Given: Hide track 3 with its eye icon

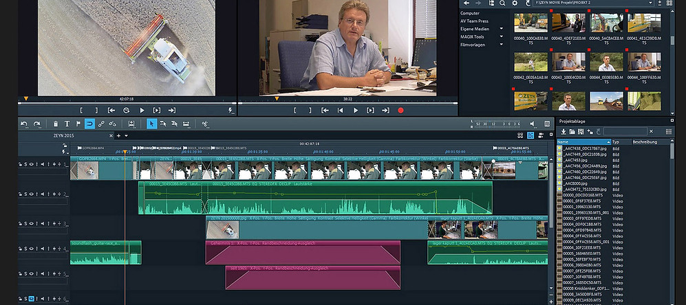Looking at the screenshot, I should coord(32,223).
